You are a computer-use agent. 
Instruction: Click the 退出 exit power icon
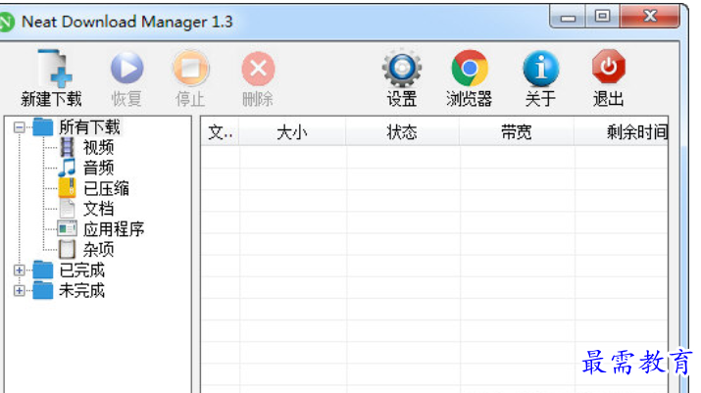(x=609, y=67)
